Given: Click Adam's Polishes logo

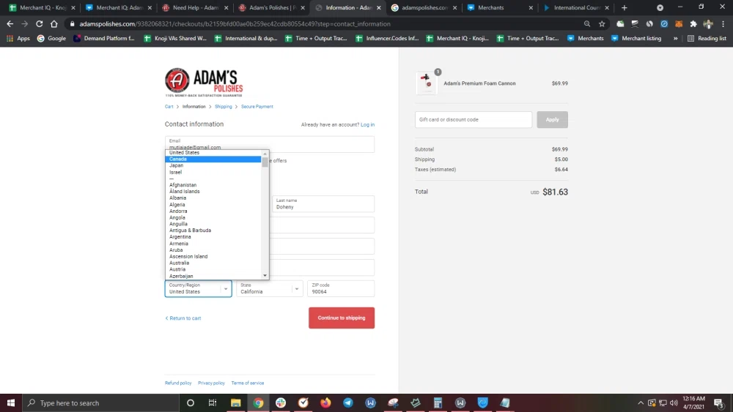Looking at the screenshot, I should 204,82.
